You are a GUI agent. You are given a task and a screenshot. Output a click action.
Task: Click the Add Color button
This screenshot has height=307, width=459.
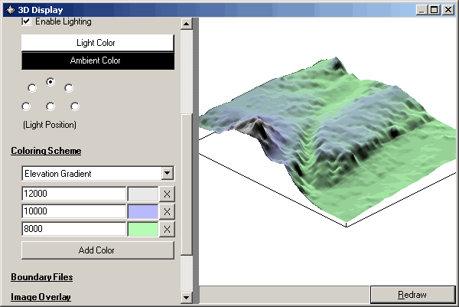tap(98, 250)
